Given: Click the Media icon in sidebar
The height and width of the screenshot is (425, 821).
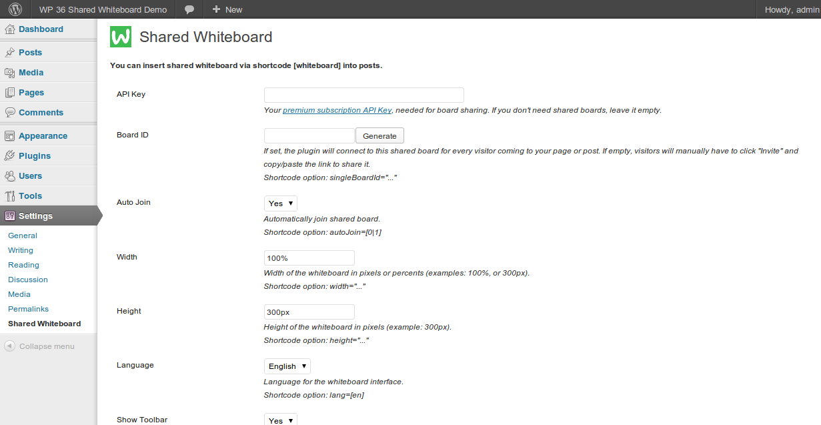Looking at the screenshot, I should [x=10, y=73].
